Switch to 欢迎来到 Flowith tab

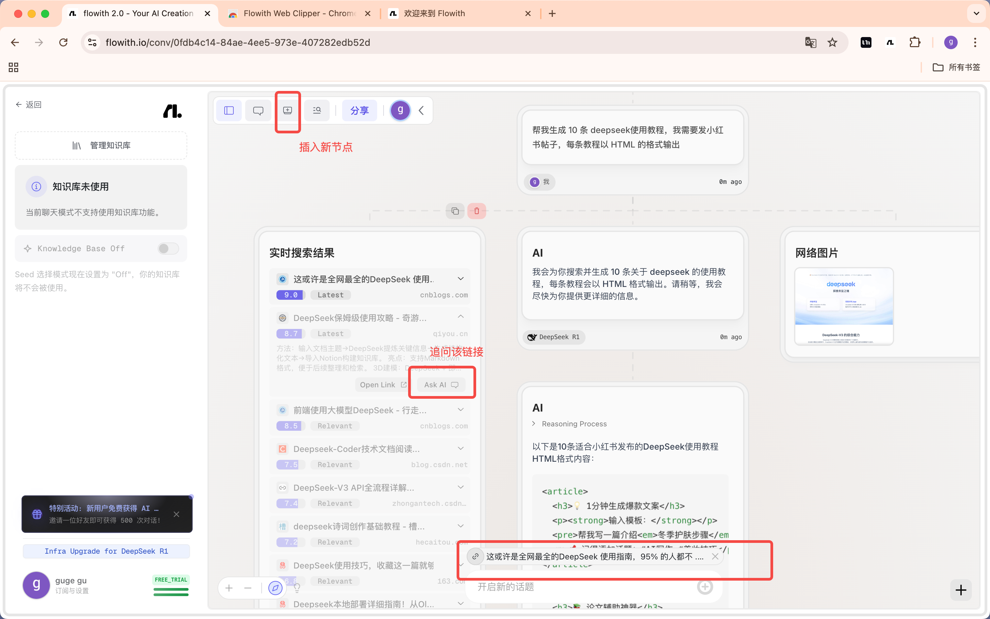pos(458,13)
